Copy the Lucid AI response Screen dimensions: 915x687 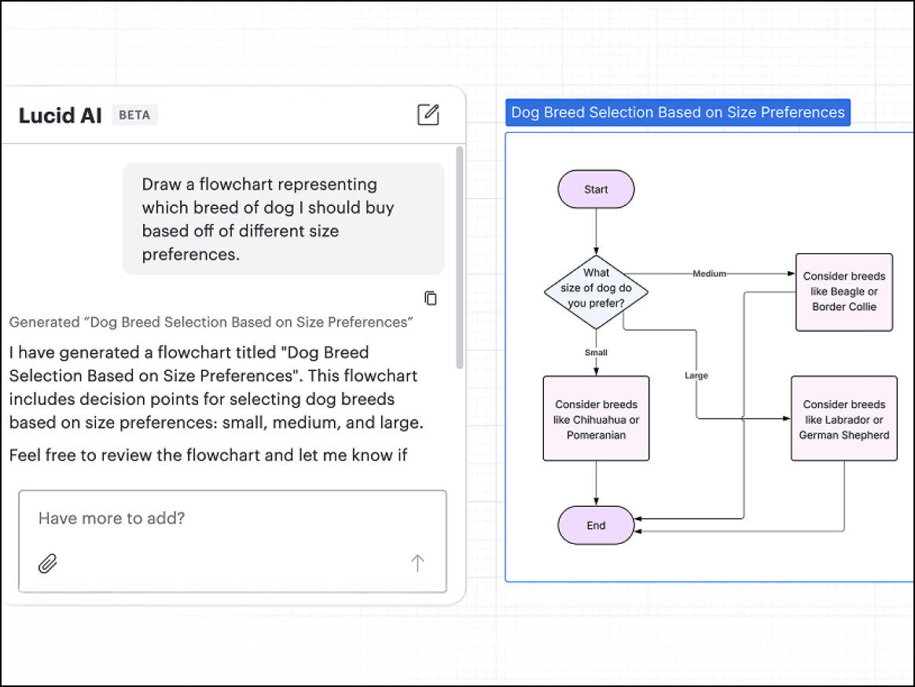coord(431,298)
